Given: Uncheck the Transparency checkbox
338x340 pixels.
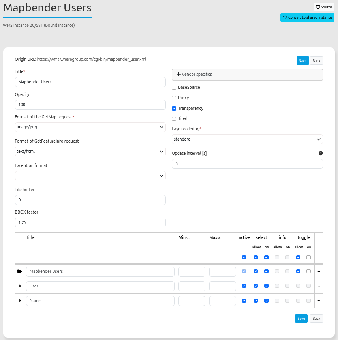Looking at the screenshot, I should 174,108.
